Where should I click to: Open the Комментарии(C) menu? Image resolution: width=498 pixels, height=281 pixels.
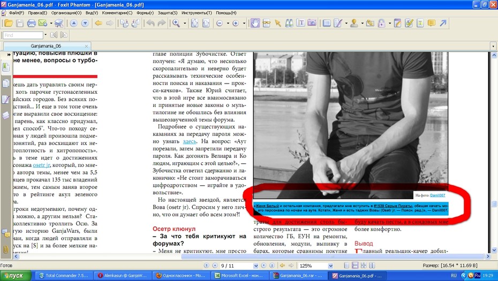tap(117, 13)
